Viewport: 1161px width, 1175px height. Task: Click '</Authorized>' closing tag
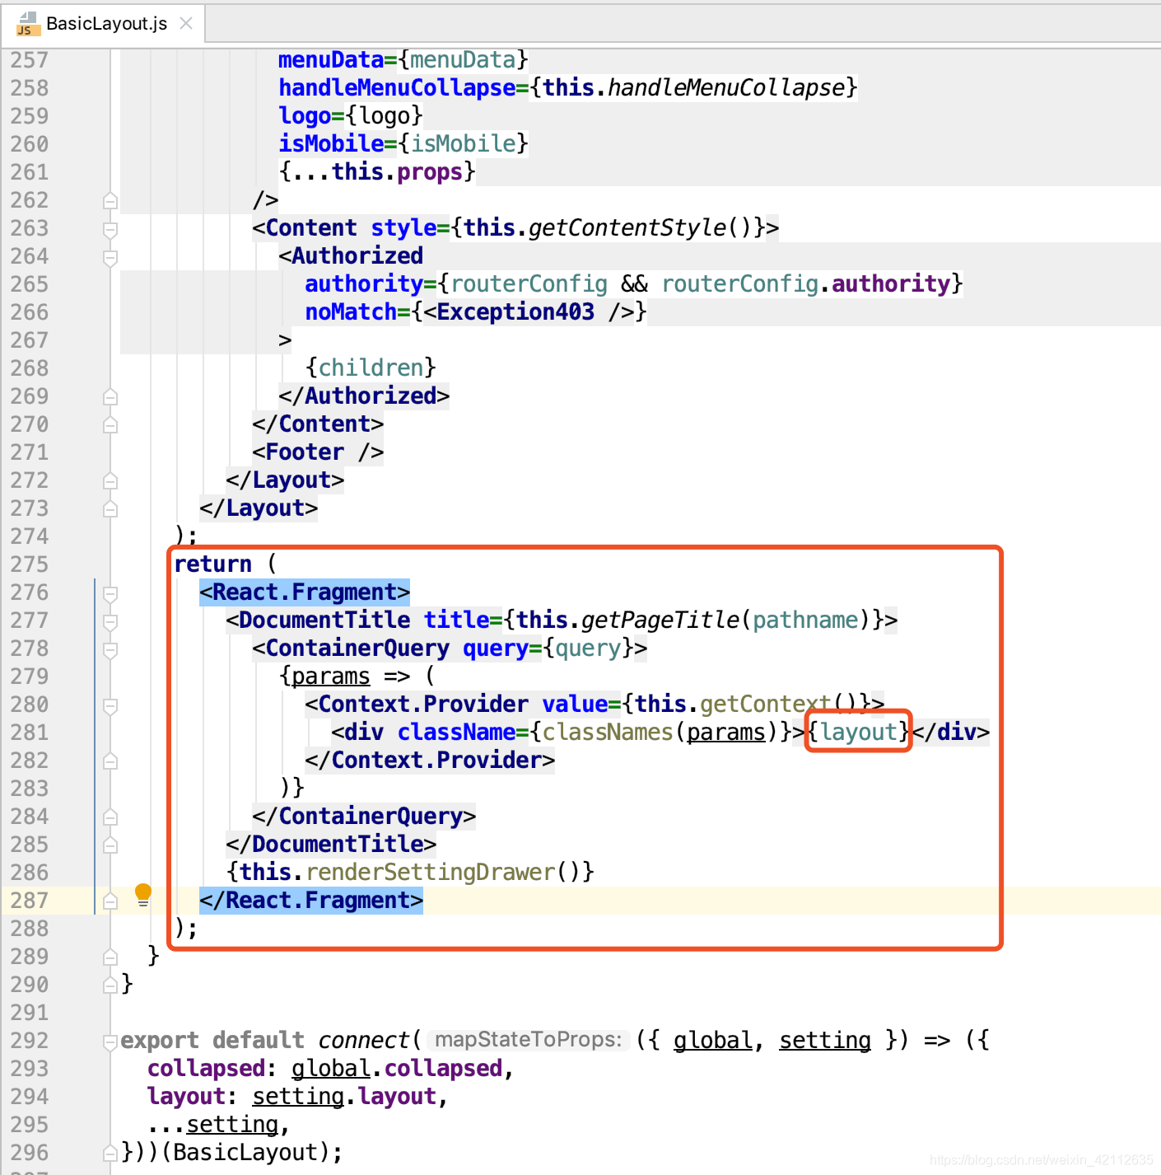click(364, 396)
